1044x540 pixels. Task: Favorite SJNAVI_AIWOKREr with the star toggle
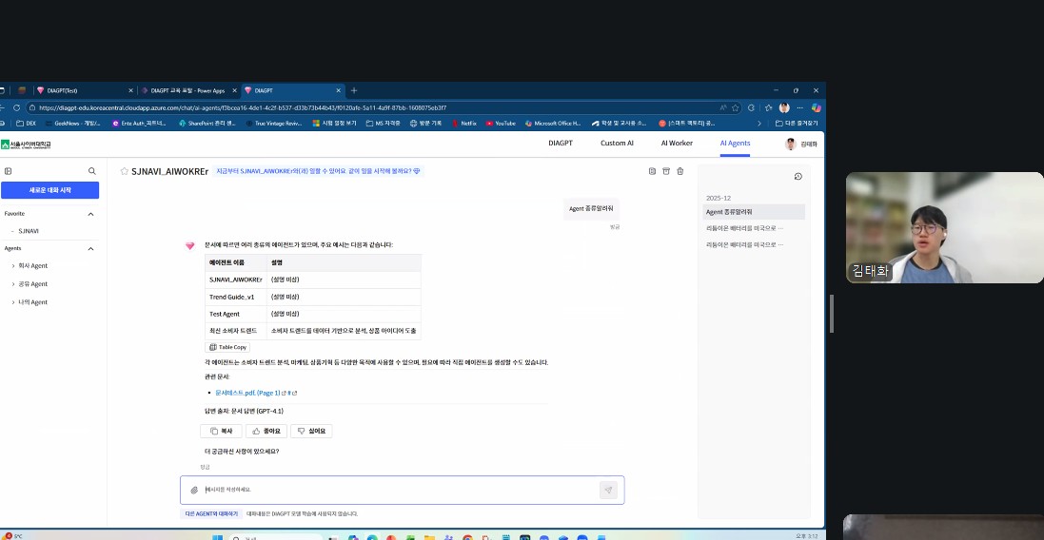pos(124,171)
